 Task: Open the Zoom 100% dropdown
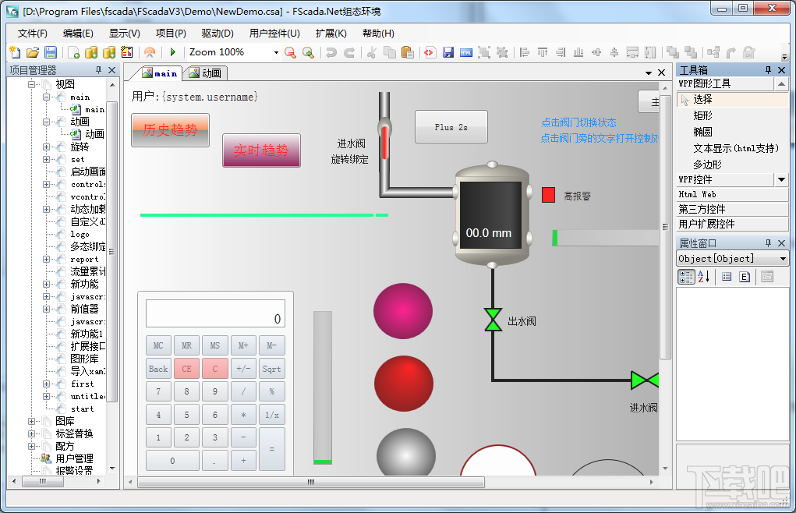coord(276,52)
